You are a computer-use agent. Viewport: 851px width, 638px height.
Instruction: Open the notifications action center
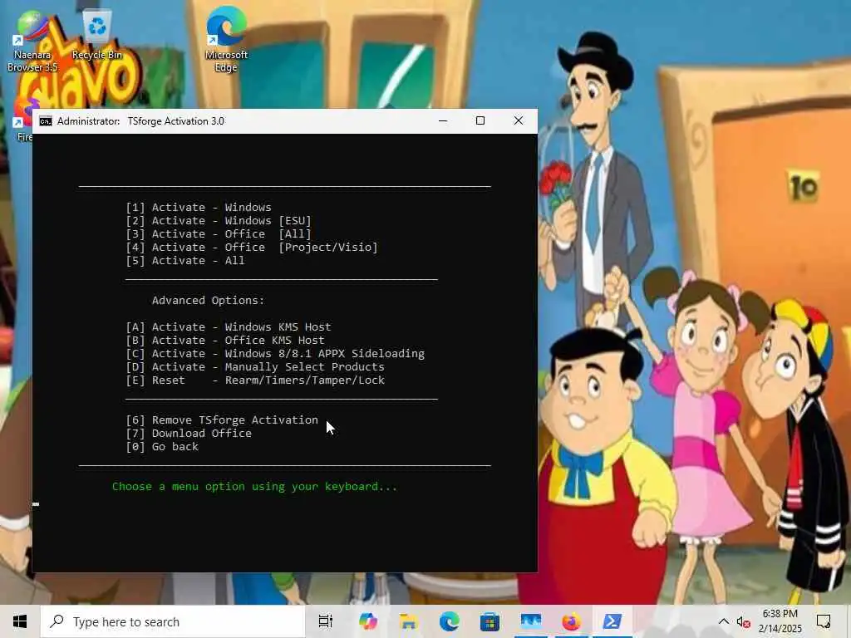point(824,621)
